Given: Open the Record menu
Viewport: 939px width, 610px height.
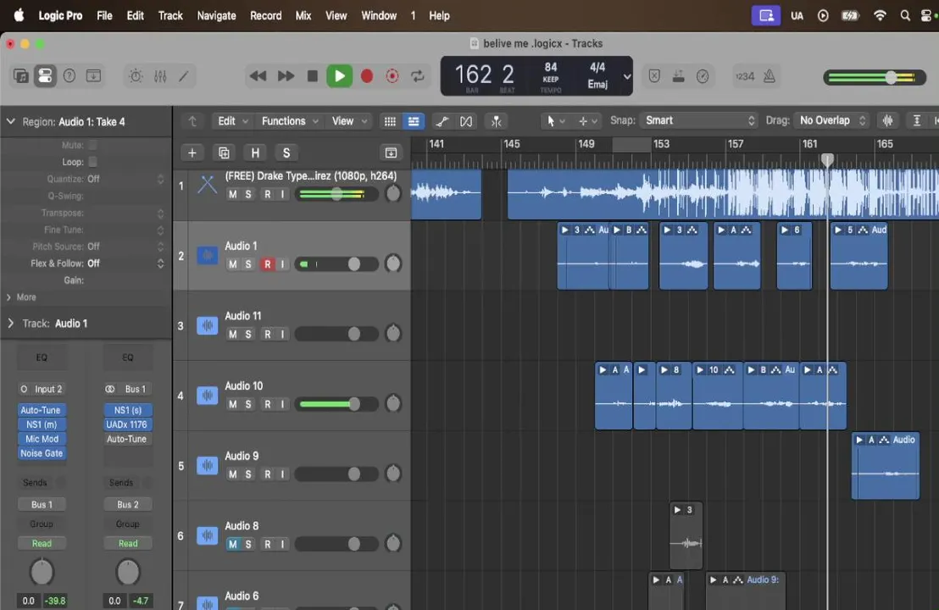Looking at the screenshot, I should [x=265, y=15].
